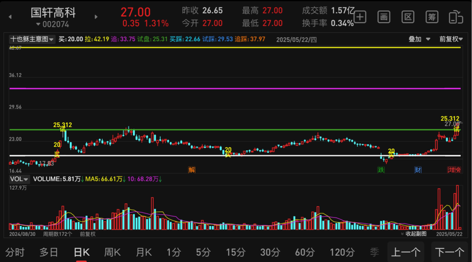Click the red 增 event marker
The width and height of the screenshot is (472, 262).
(x=452, y=170)
